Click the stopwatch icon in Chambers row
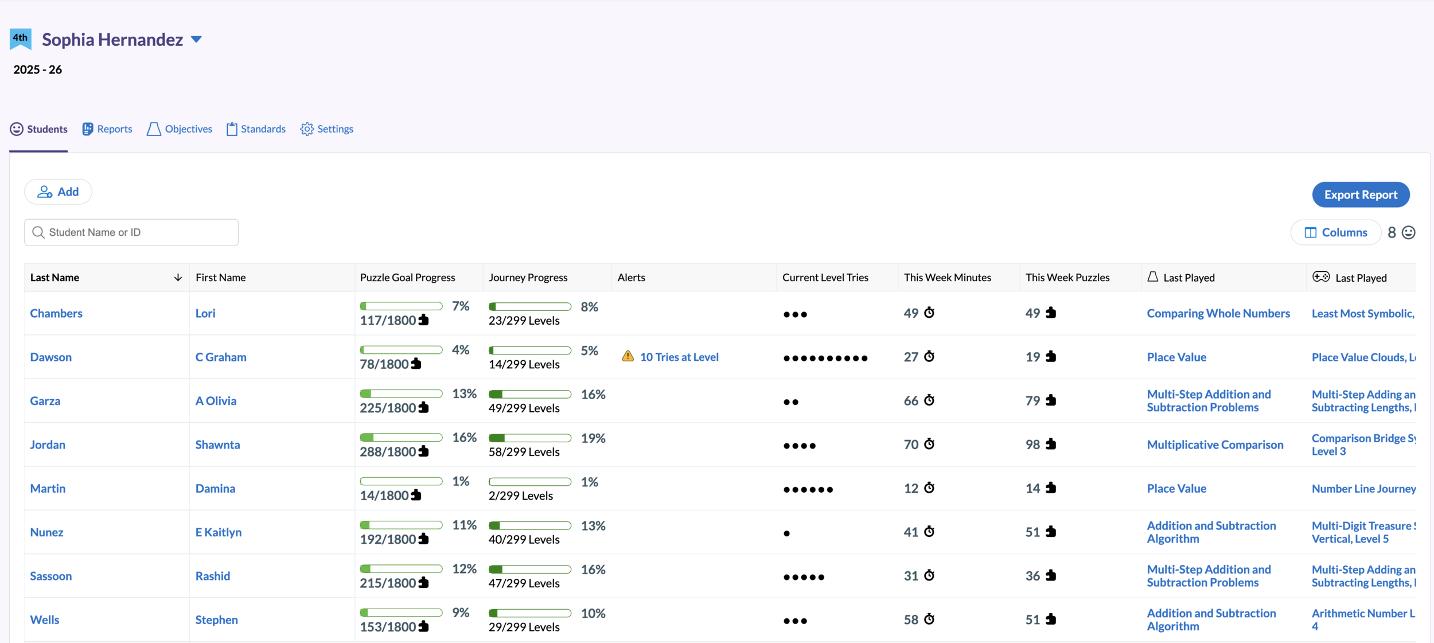Screen dimensions: 1434x643 pyautogui.click(x=929, y=313)
